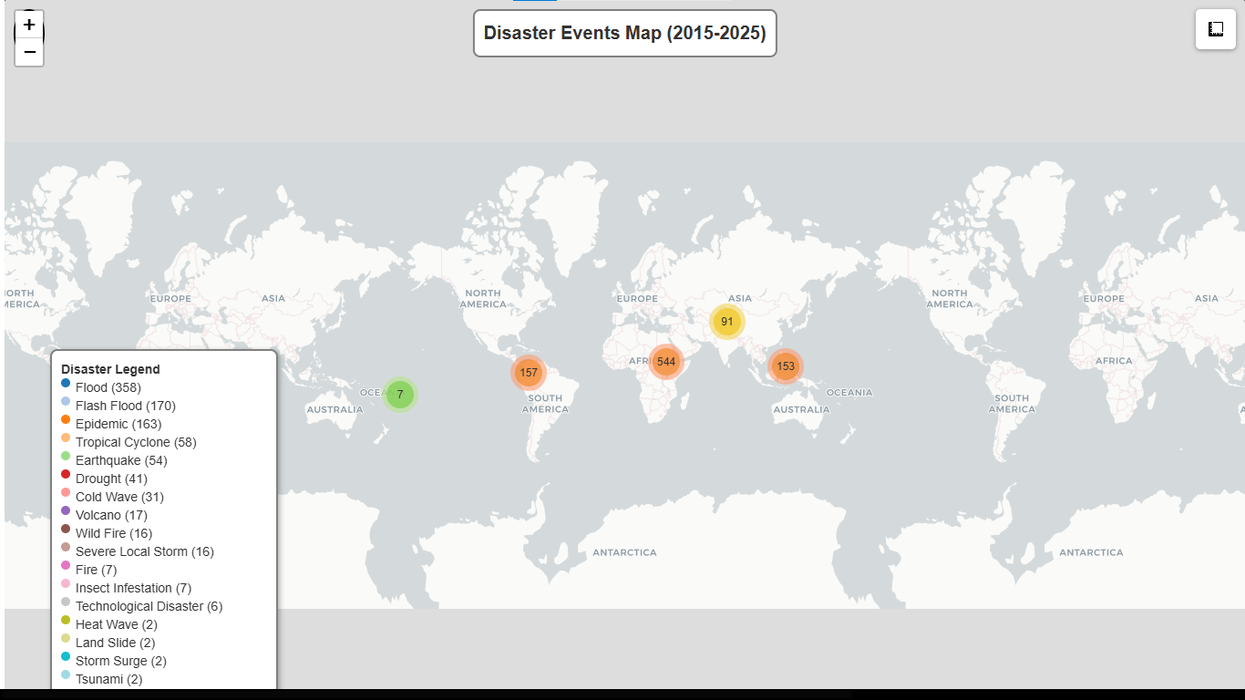
Task: Click 'Insect Infestation (7)' legend entry
Action: pyautogui.click(x=133, y=588)
